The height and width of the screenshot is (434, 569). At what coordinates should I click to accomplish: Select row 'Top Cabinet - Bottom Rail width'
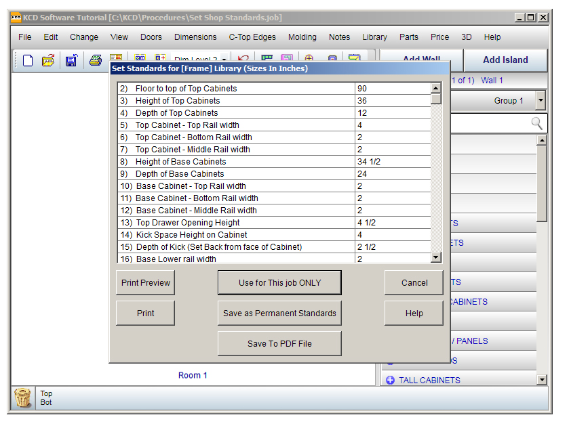click(x=274, y=137)
